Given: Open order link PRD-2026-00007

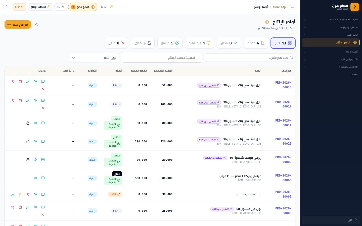Looking at the screenshot, I should pyautogui.click(x=283, y=194).
